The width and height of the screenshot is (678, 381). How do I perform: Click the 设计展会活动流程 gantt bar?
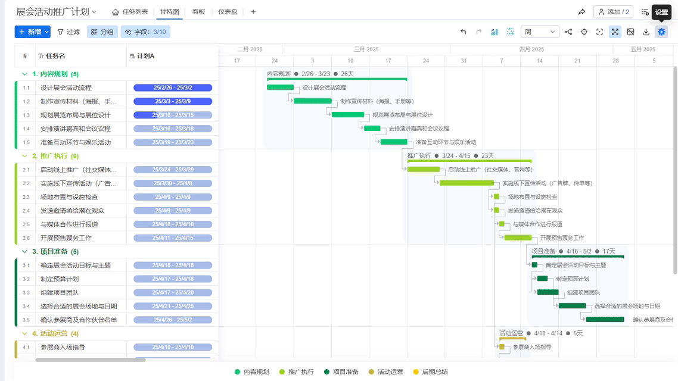[280, 88]
